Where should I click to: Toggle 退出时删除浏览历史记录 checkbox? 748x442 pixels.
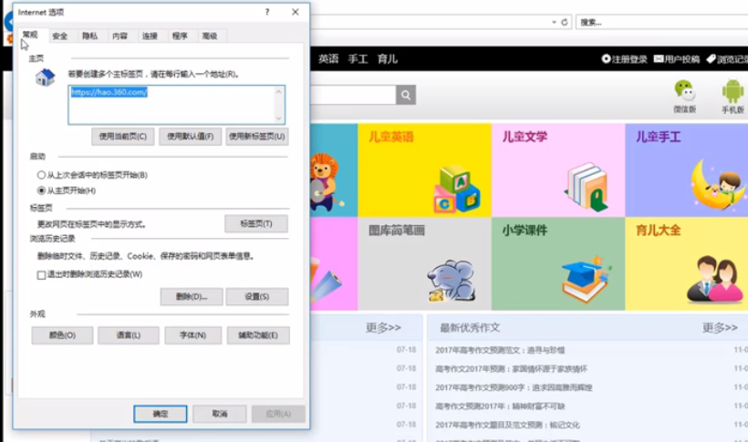coord(89,274)
